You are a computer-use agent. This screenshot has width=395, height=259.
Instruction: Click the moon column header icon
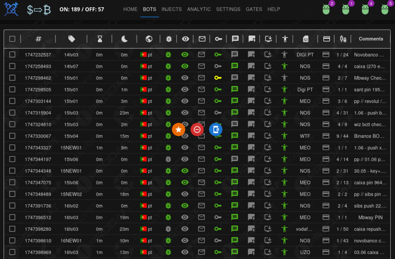125,39
